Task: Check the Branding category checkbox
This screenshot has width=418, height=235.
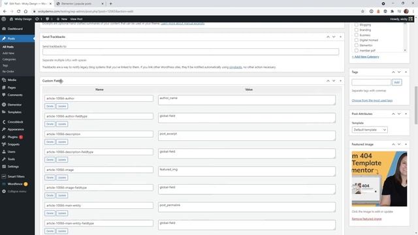Action: coord(356,30)
